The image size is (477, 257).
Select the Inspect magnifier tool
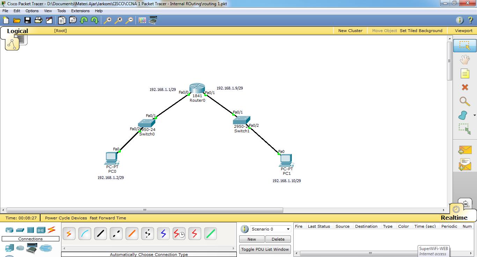coord(465,101)
